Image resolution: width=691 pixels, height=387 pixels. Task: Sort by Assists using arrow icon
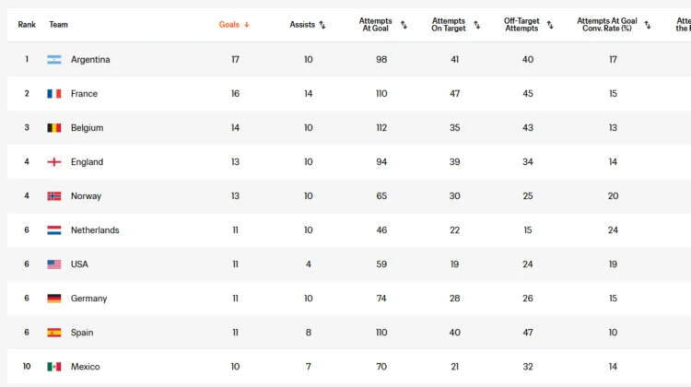[322, 25]
